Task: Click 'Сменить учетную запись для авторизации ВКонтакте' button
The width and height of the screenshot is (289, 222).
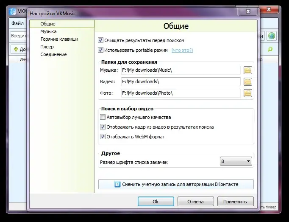Action: tap(176, 184)
